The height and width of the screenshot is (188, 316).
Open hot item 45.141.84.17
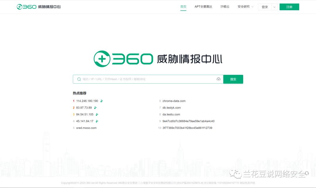[85, 121]
